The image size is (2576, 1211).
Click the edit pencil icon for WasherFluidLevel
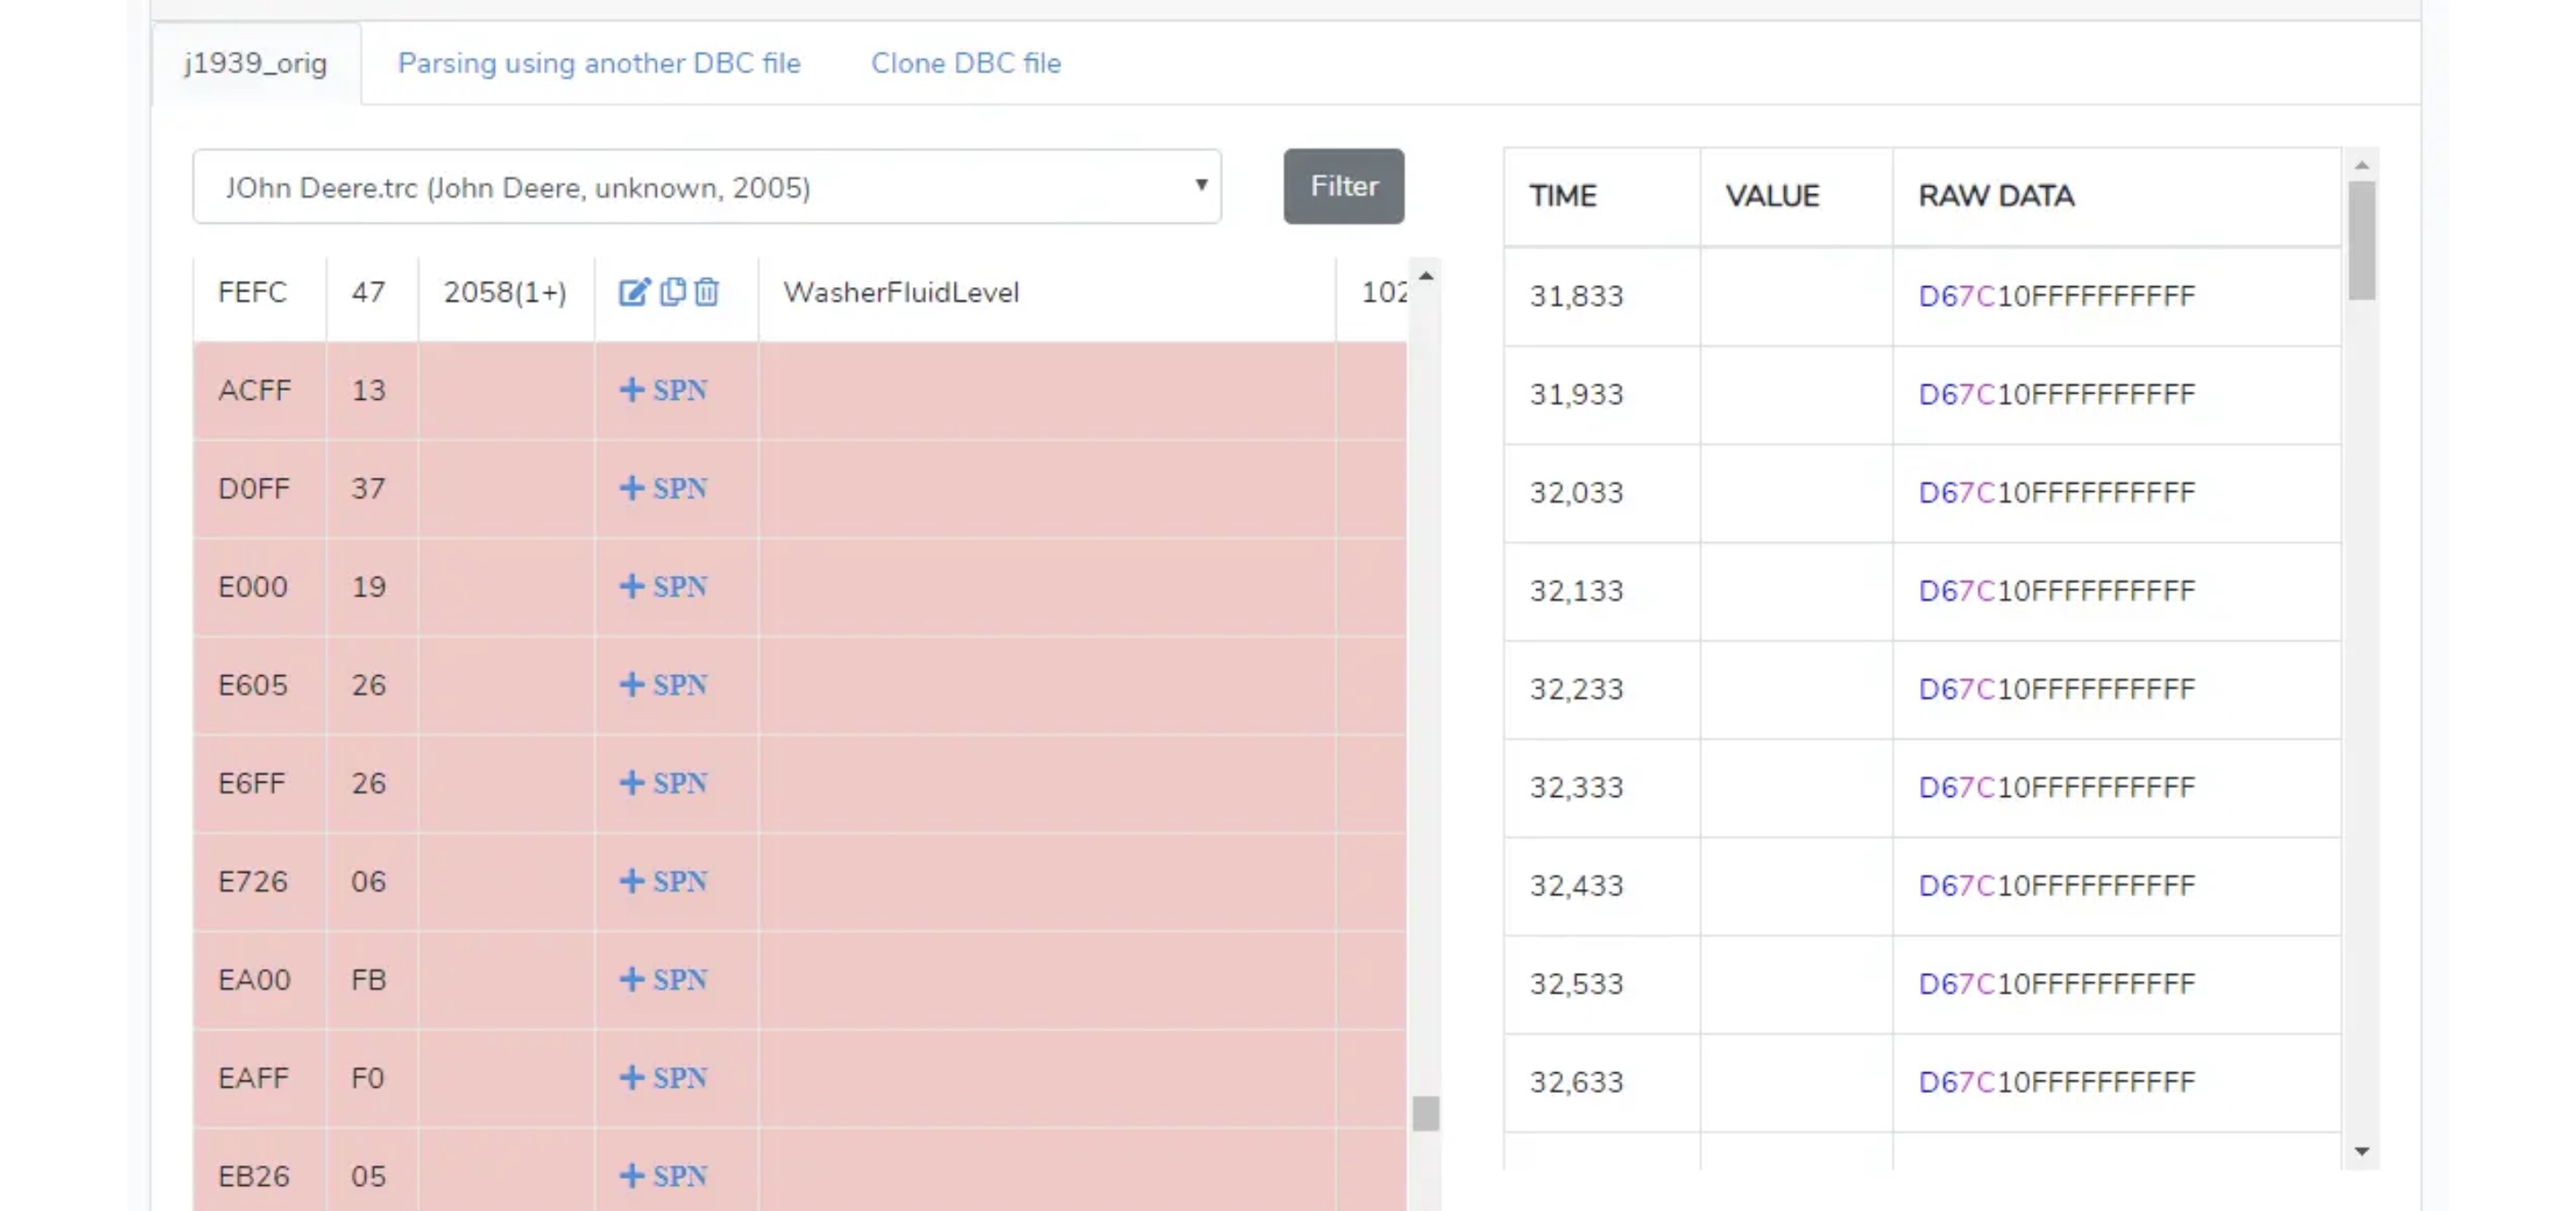tap(633, 292)
